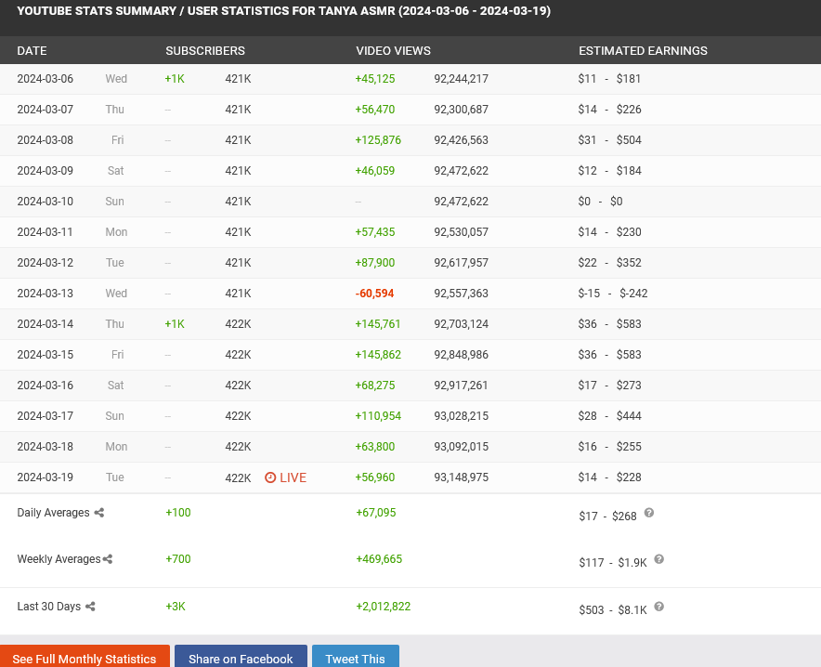Click the Tweet This button
The height and width of the screenshot is (667, 821).
356,657
